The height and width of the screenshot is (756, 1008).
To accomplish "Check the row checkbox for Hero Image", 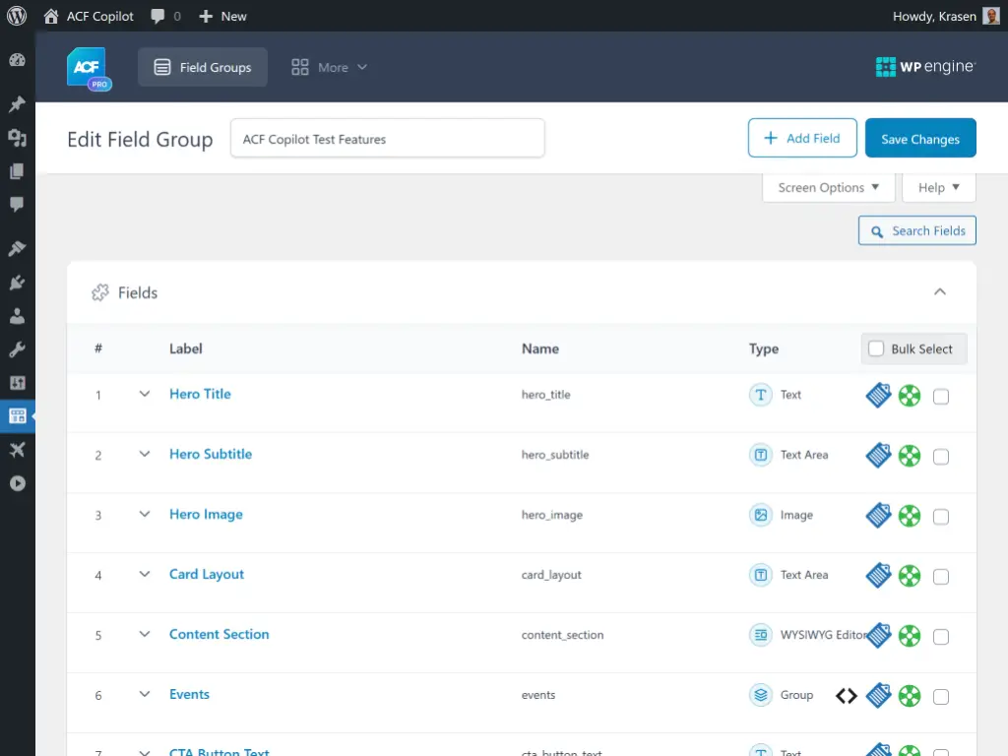I will (x=941, y=515).
